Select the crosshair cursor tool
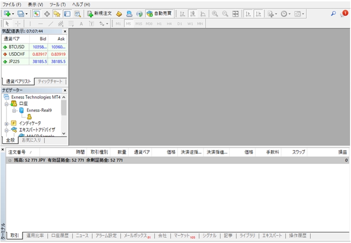This screenshot has height=243, width=351. click(18, 23)
